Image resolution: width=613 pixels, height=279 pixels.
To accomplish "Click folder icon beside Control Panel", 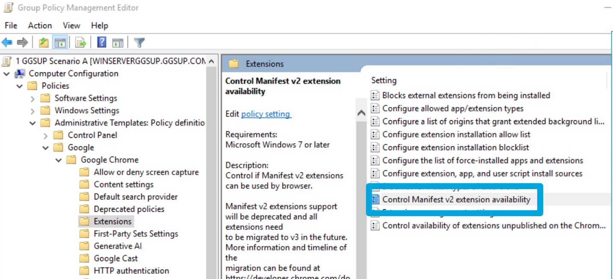I will [58, 135].
